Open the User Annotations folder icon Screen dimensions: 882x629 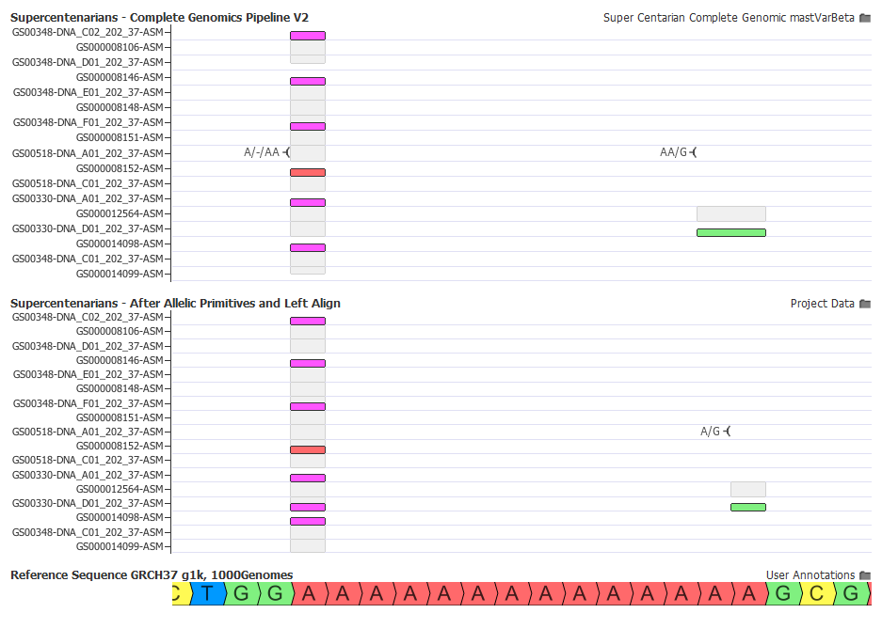click(x=865, y=574)
